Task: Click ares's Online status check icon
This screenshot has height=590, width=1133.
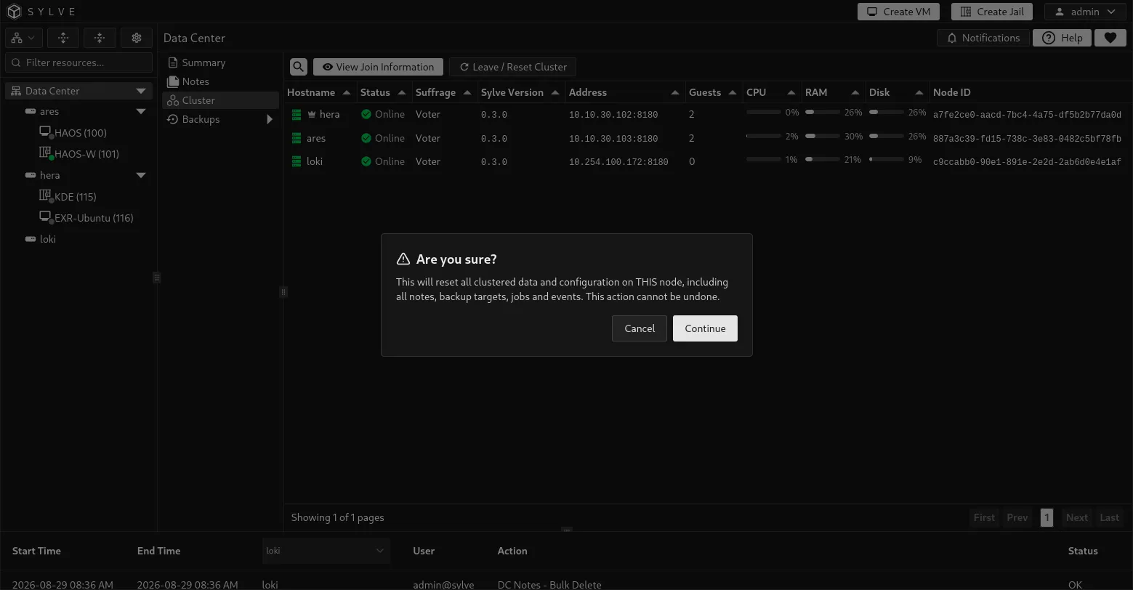Action: pos(366,138)
